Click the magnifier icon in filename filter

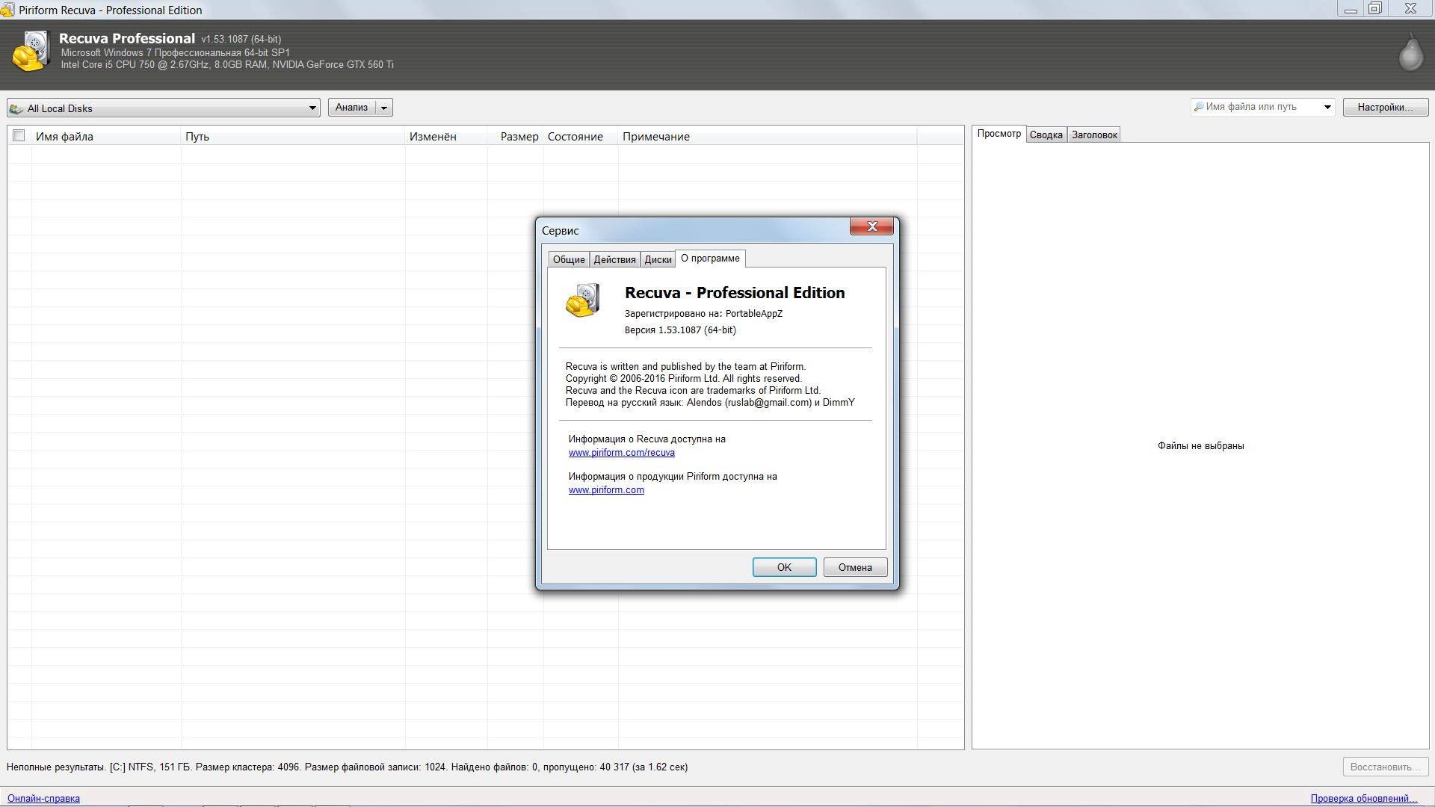pyautogui.click(x=1198, y=107)
